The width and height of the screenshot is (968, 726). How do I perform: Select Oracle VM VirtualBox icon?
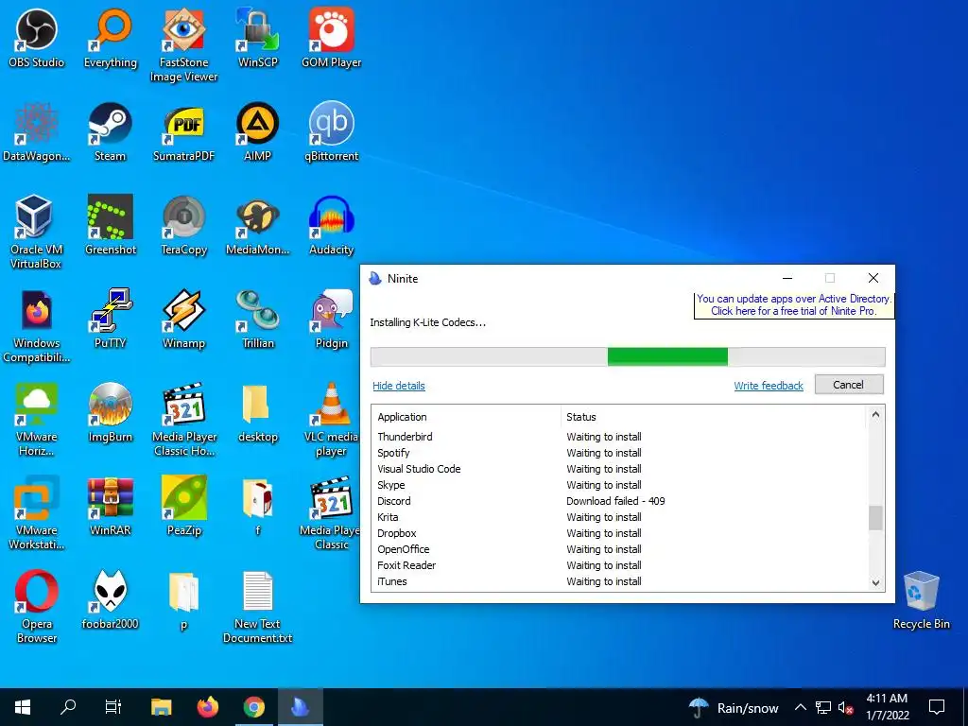point(37,233)
